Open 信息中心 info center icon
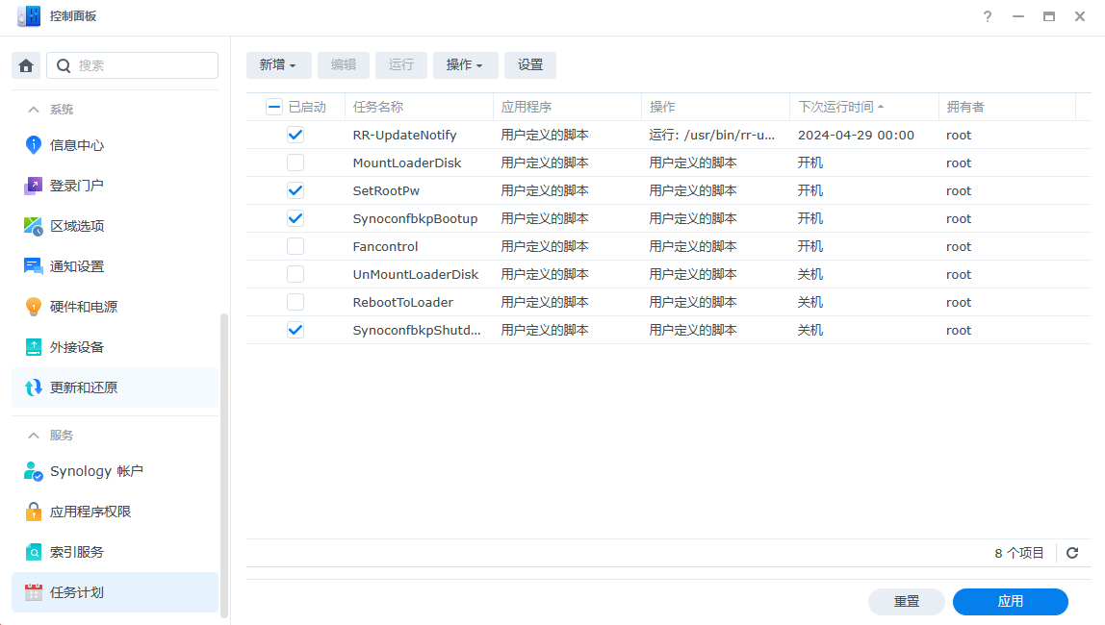Screen dimensions: 1105x625 click(34, 145)
